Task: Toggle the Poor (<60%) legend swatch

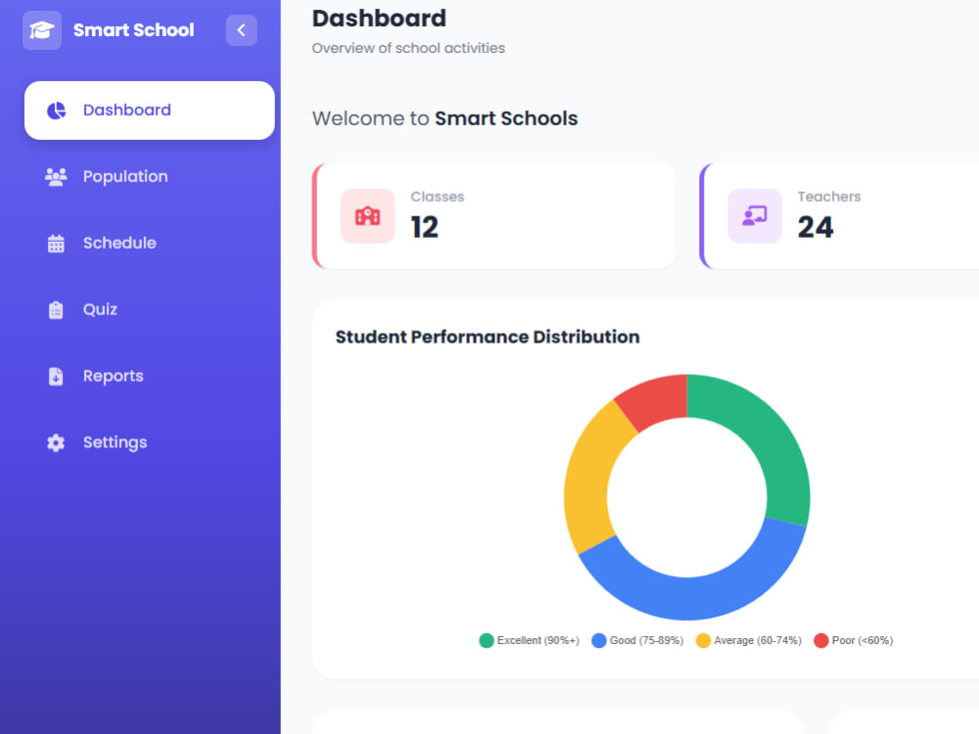Action: point(821,640)
